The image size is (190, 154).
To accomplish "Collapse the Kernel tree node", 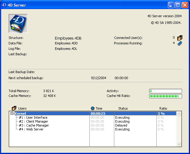I will (12, 114).
